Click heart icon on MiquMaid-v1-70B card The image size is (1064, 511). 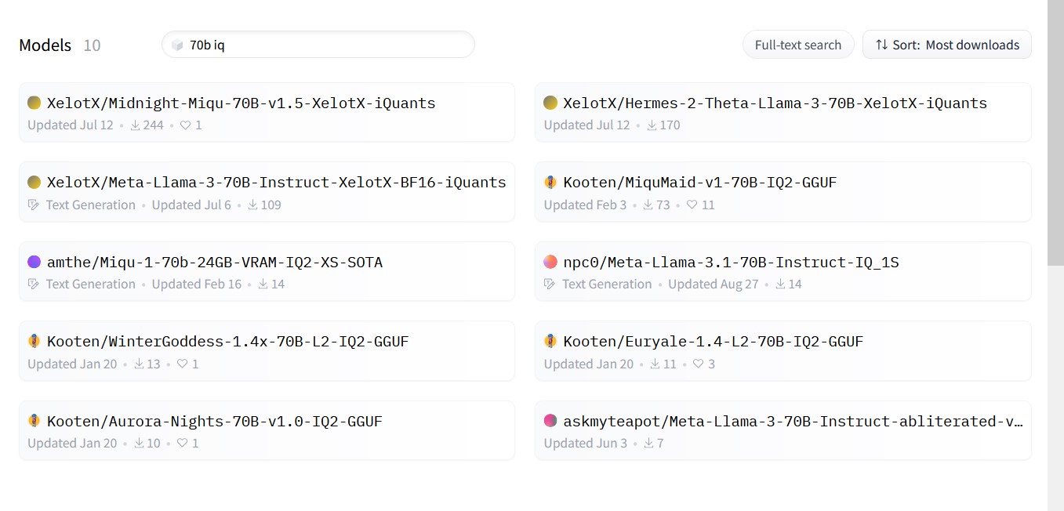coord(692,205)
